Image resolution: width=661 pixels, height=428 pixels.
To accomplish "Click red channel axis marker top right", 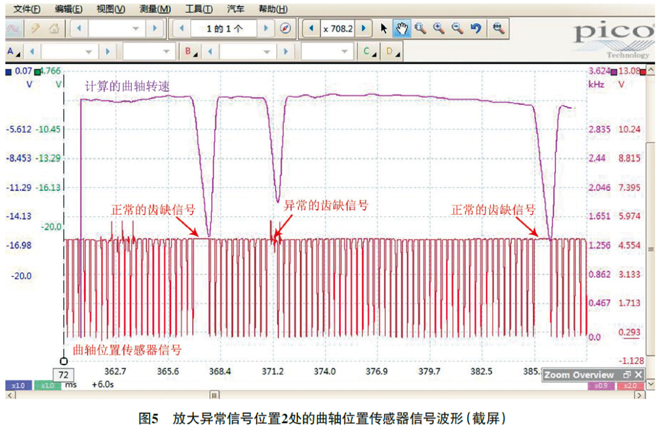I will [x=643, y=72].
